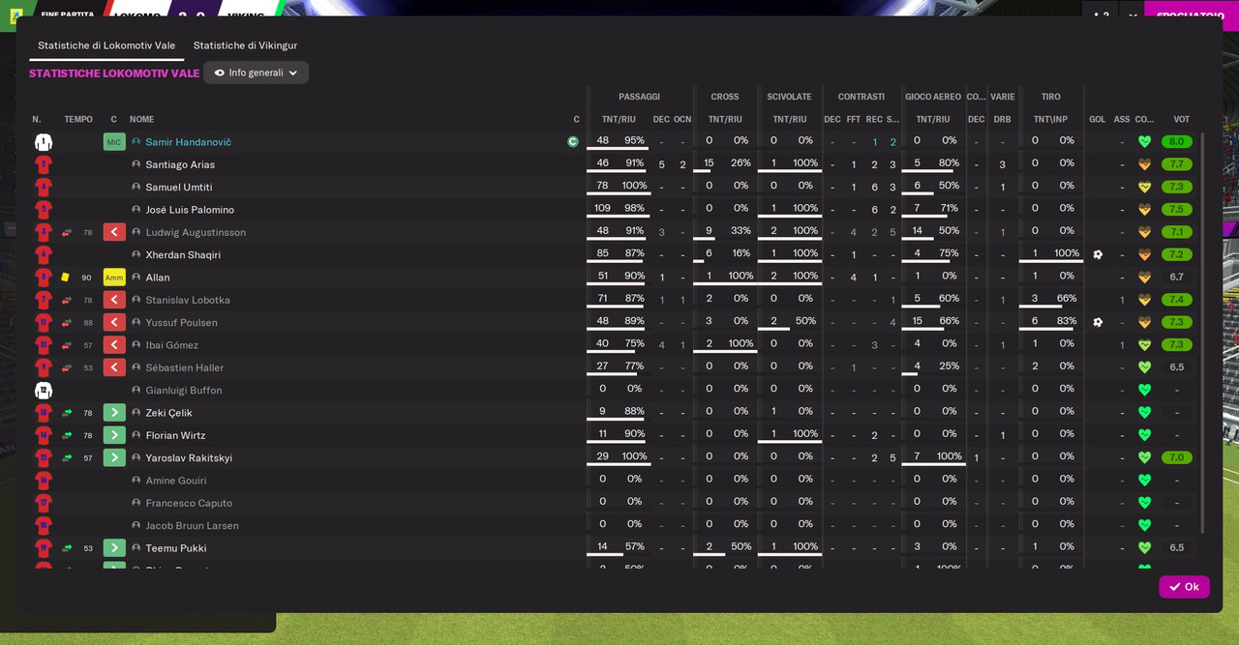Image resolution: width=1239 pixels, height=645 pixels.
Task: Click the red subbed-off chevron badge for Sébastien Haller
Action: pos(114,367)
